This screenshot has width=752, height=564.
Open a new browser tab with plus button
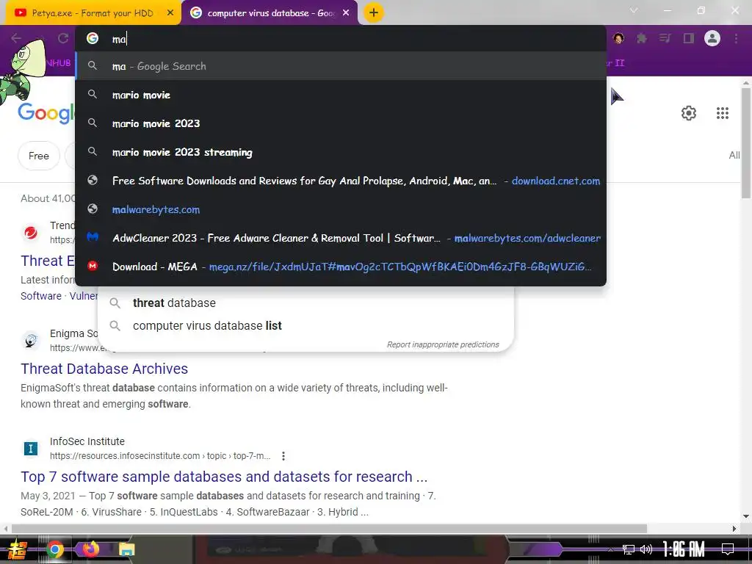[x=374, y=12]
